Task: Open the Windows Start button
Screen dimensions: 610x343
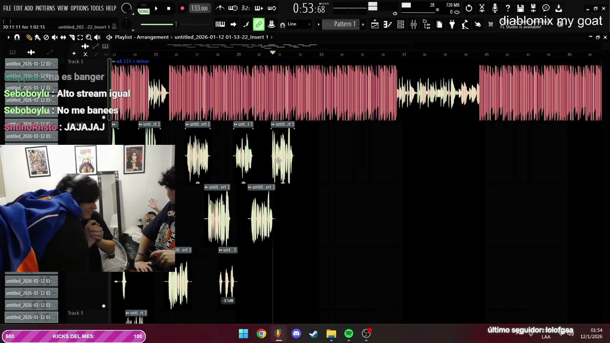Action: click(x=244, y=333)
